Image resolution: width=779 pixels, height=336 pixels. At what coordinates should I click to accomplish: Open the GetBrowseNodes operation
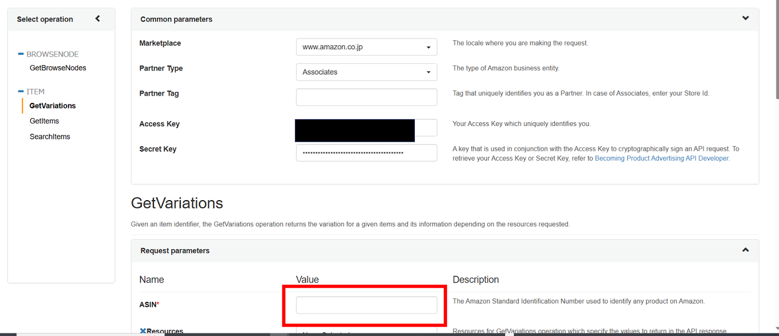coord(58,68)
